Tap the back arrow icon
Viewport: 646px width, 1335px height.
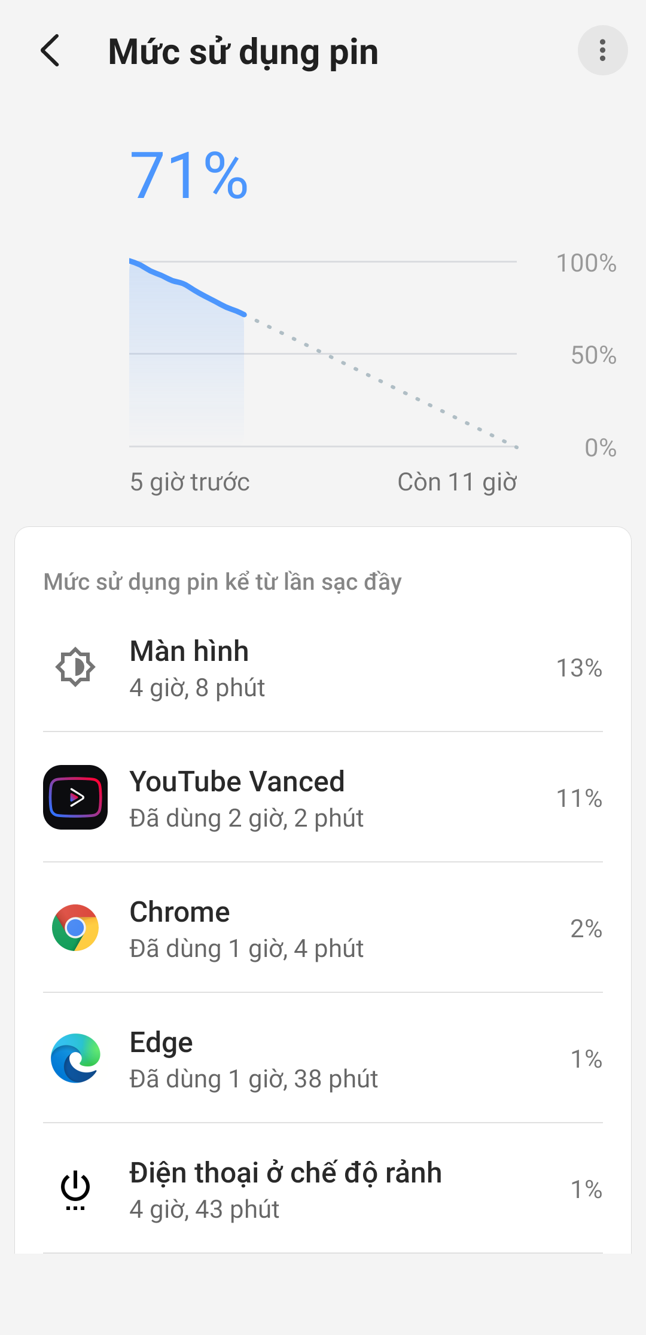point(51,51)
